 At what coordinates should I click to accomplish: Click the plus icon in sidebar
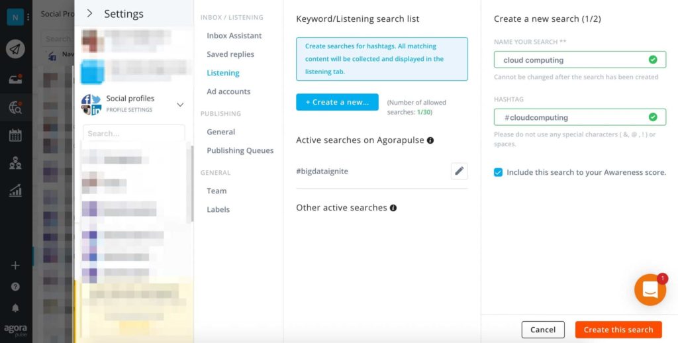(15, 266)
